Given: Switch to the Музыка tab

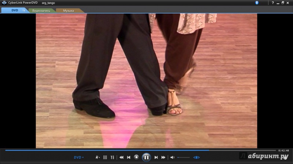Looking at the screenshot, I should click(x=68, y=11).
